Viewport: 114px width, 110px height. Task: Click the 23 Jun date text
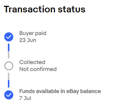coord(28,40)
